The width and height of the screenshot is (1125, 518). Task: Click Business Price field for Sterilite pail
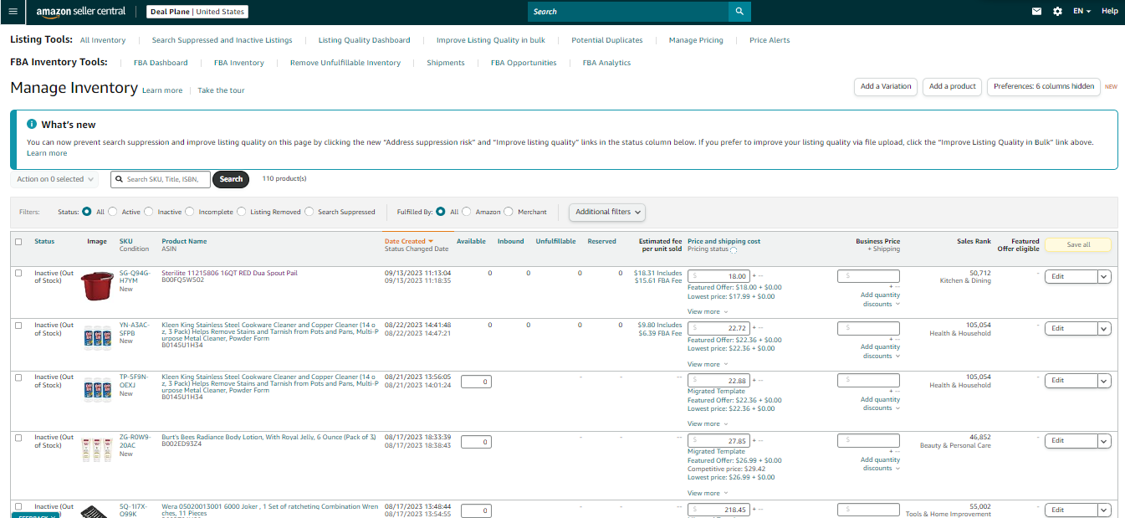(x=868, y=276)
